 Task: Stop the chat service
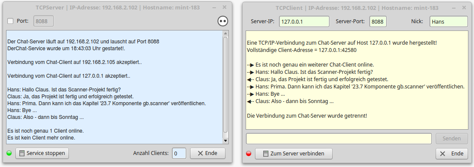coord(42,153)
